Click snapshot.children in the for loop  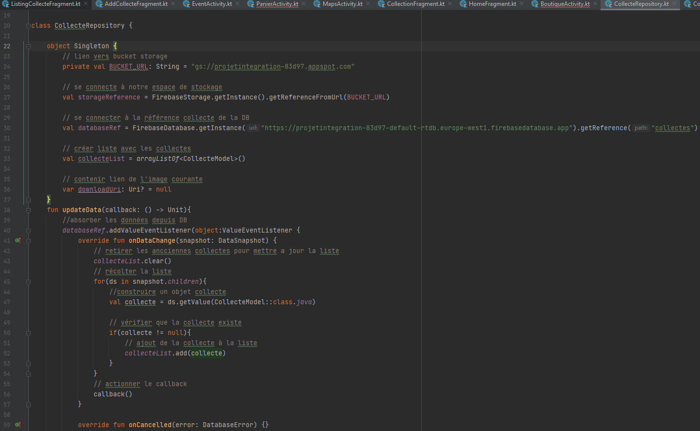pyautogui.click(x=166, y=282)
